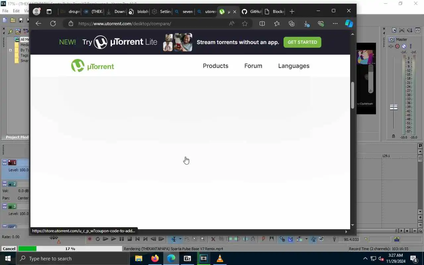Reload the uTorrent page in Edge
424x265 pixels.
[x=53, y=24]
